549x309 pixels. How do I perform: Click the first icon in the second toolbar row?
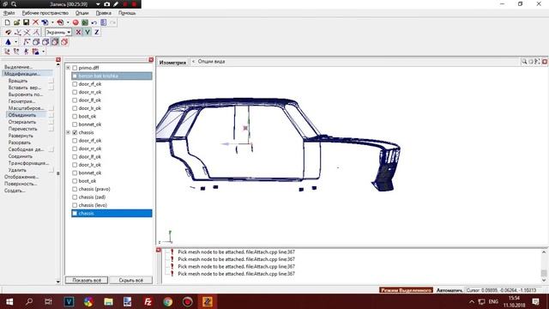point(8,33)
